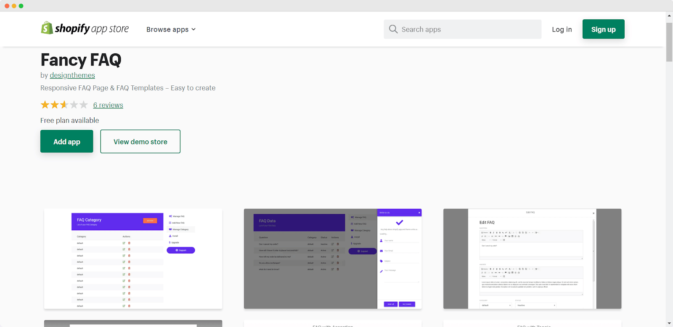This screenshot has height=327, width=673.
Task: Click the Shopify app store logo
Action: tap(85, 29)
